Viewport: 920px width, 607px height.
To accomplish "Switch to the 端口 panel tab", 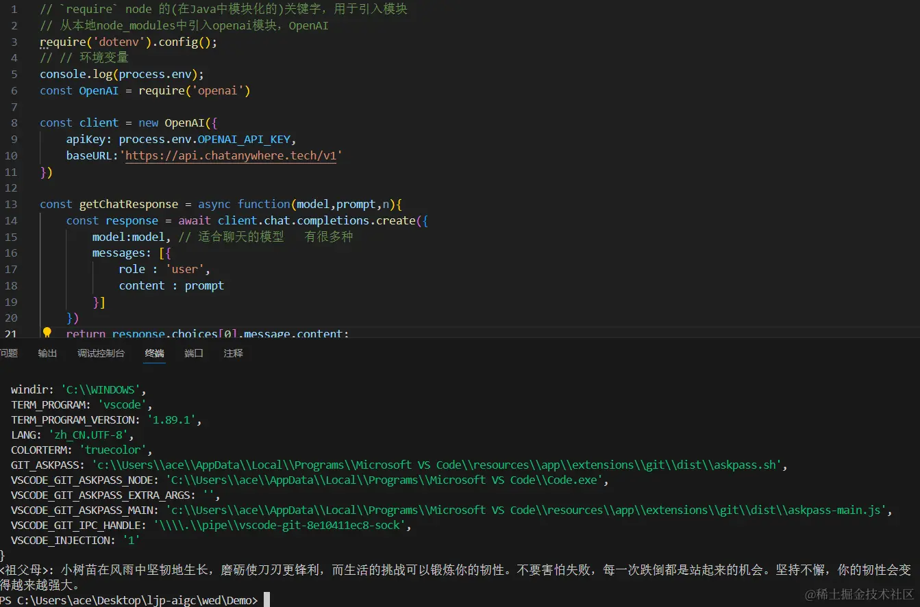I will point(194,353).
